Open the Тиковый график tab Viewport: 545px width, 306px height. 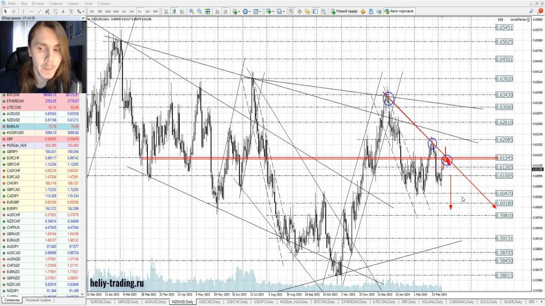[38, 300]
